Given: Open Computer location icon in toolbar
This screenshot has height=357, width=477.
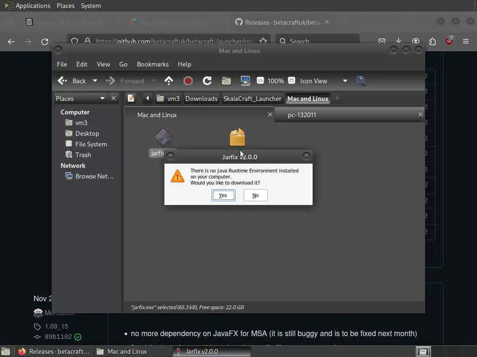Looking at the screenshot, I should point(245,81).
